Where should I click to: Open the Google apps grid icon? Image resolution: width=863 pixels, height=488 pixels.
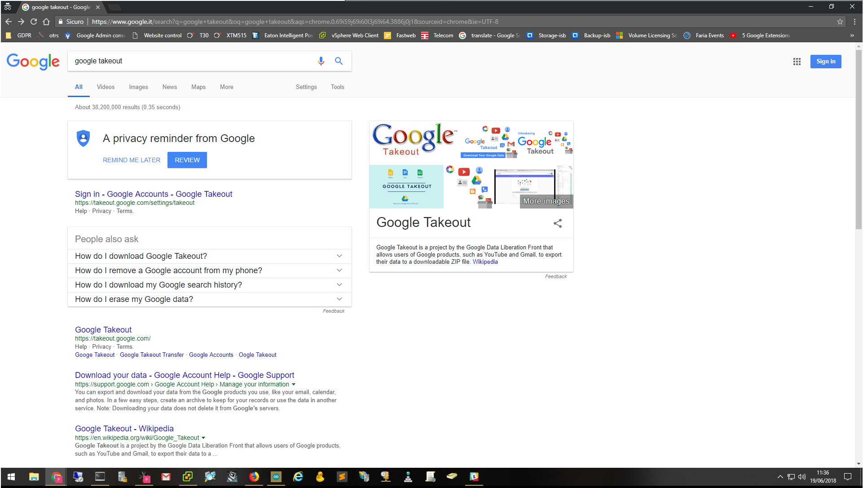pyautogui.click(x=797, y=62)
